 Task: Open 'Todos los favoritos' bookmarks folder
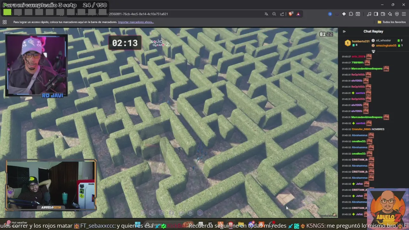tap(392, 22)
